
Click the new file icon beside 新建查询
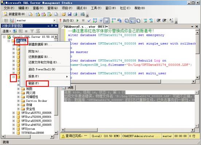click(x=31, y=14)
